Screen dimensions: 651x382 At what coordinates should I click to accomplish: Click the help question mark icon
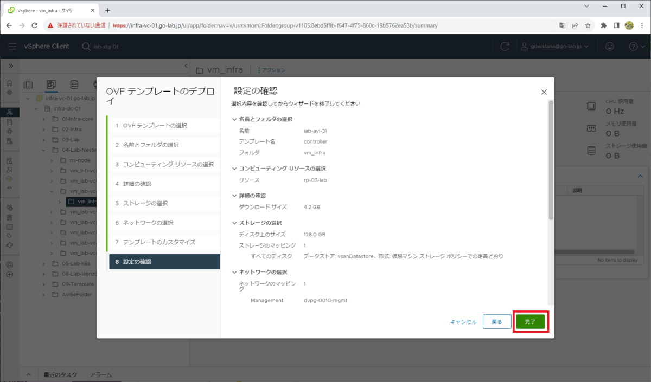[633, 47]
